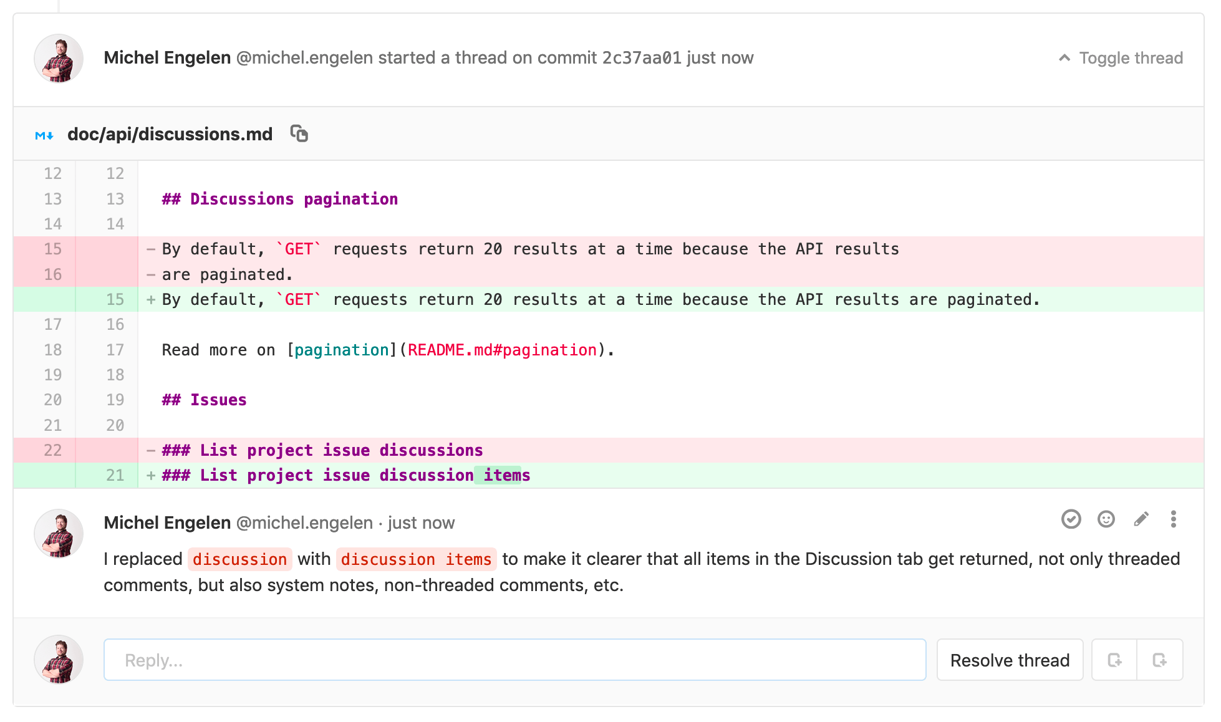Click the Resolve thread button
Image resolution: width=1221 pixels, height=722 pixels.
pyautogui.click(x=1009, y=660)
